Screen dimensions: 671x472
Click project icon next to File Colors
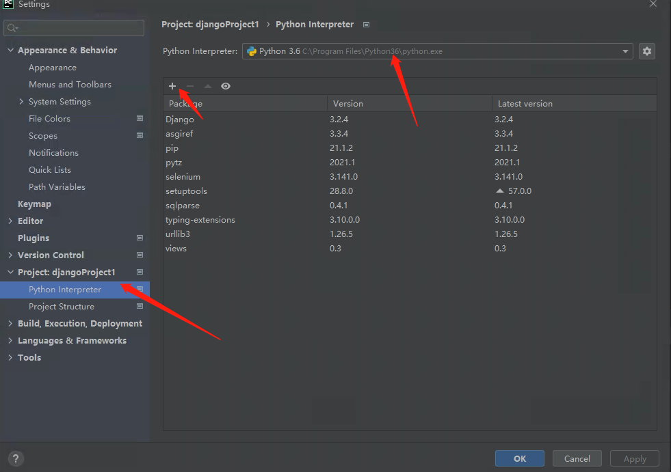point(140,118)
